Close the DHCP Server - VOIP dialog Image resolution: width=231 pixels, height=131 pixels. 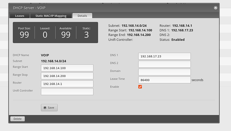click(x=216, y=8)
